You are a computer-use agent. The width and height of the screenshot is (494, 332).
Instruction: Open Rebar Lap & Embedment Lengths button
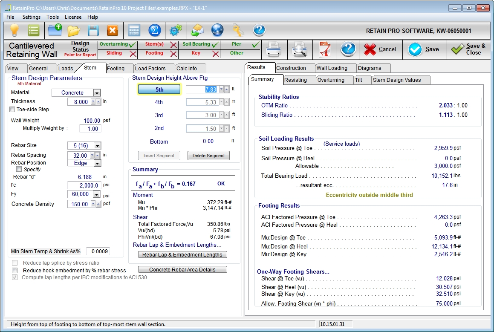(x=182, y=254)
